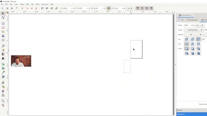Image resolution: width=207 pixels, height=116 pixels.
Task: Select the 3D Box tool
Action: [3, 36]
